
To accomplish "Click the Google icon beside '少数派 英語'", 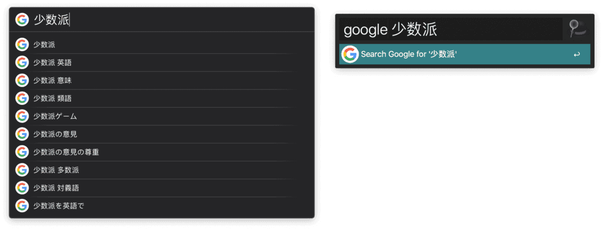I will tap(22, 62).
